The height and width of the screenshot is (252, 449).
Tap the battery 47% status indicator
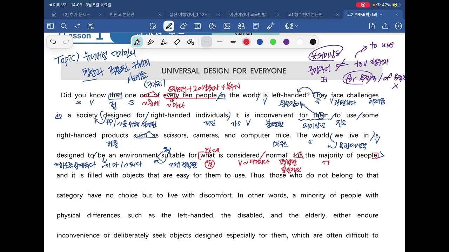click(x=391, y=5)
